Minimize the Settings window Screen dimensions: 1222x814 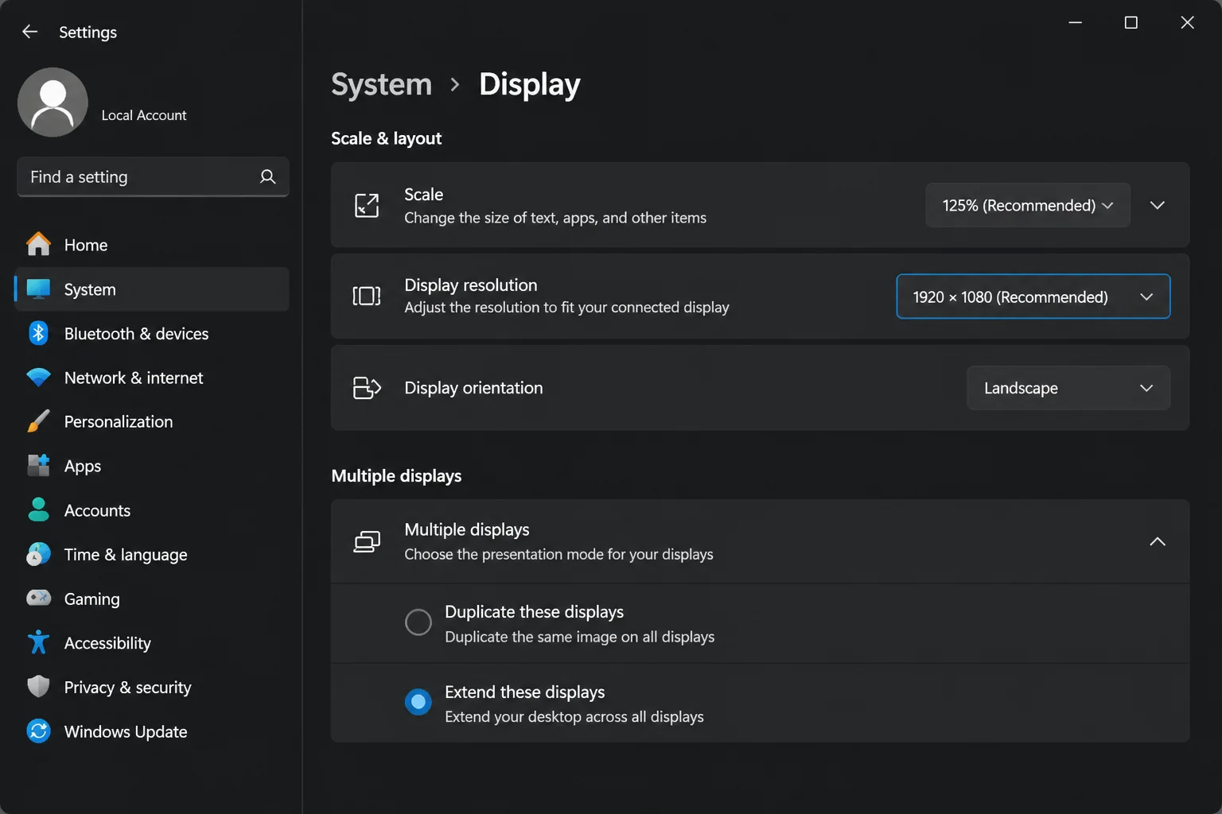[1075, 22]
